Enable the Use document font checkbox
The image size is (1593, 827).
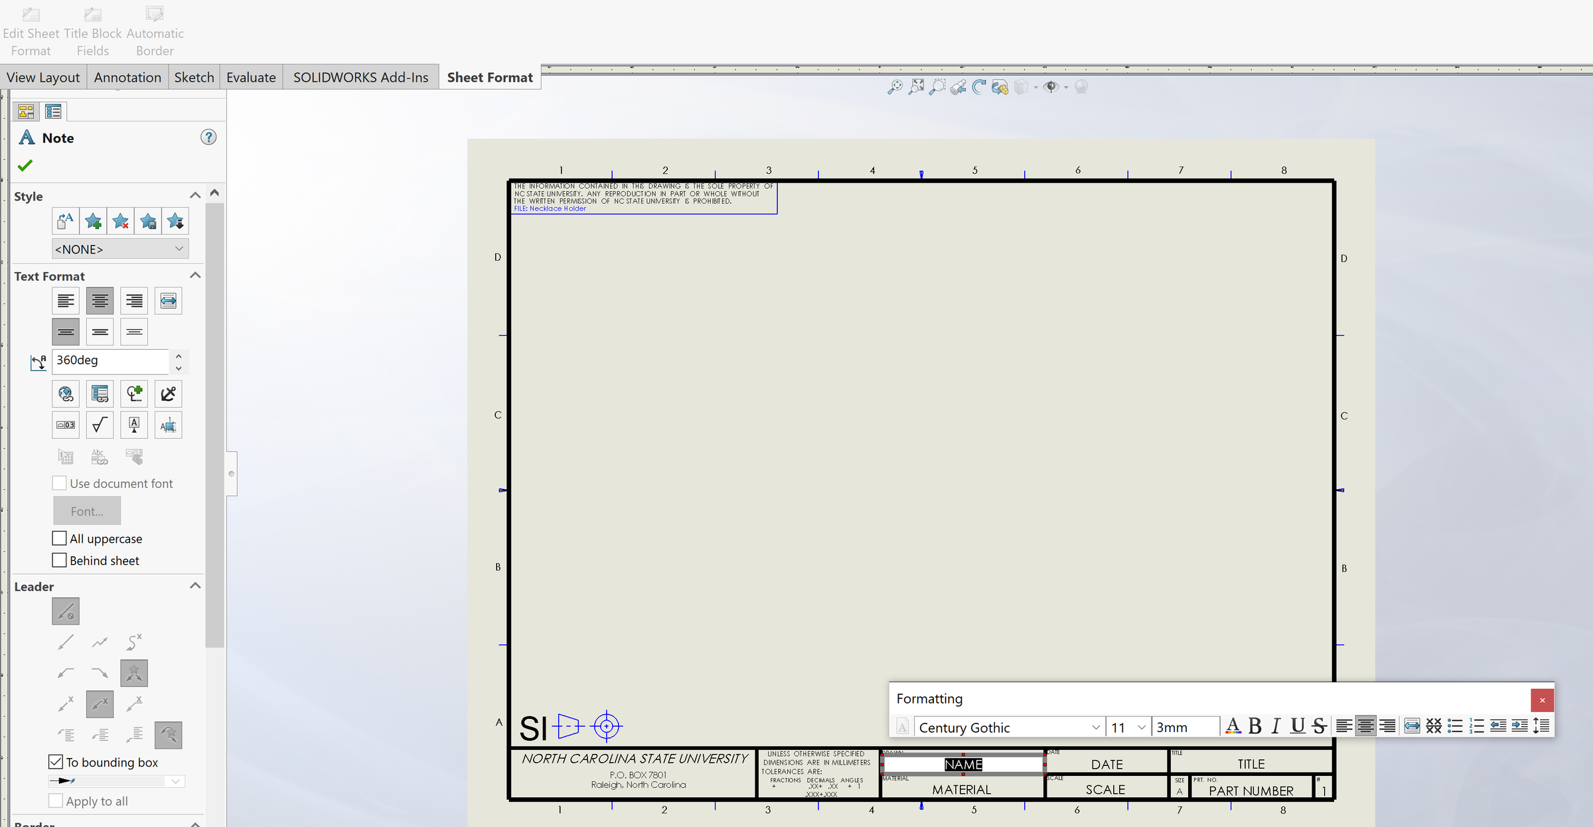pos(60,483)
